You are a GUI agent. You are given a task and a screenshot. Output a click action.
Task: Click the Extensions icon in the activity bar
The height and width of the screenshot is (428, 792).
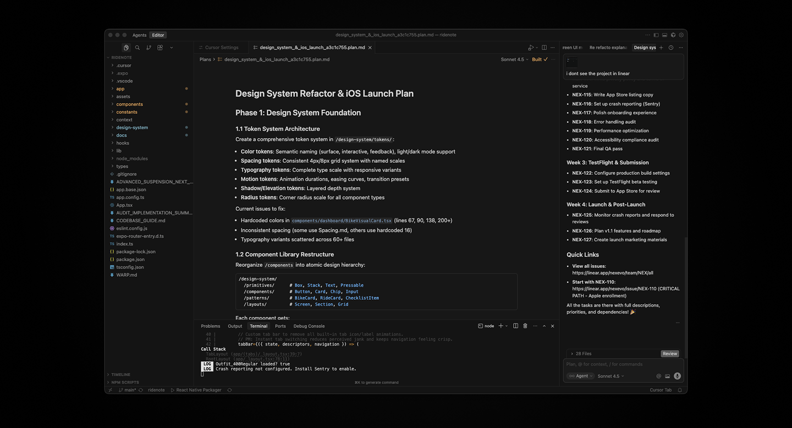(160, 48)
